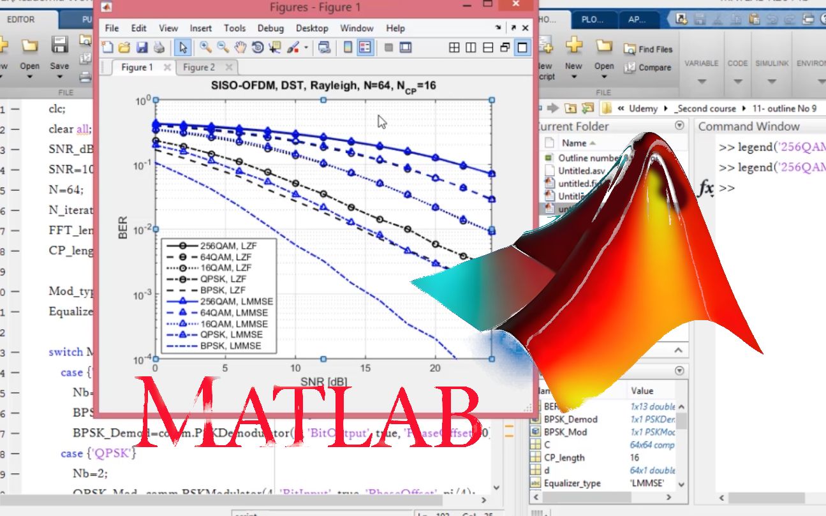Select the CP_length variable in Workspace

pos(564,457)
